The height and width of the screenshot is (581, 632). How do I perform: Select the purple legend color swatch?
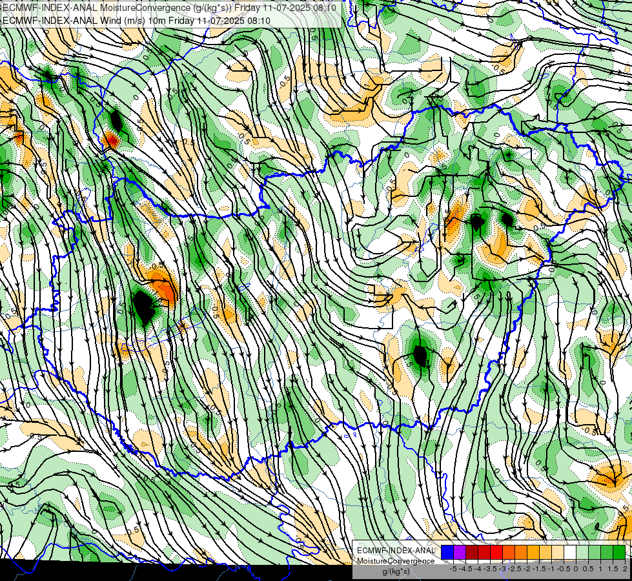pos(460,553)
